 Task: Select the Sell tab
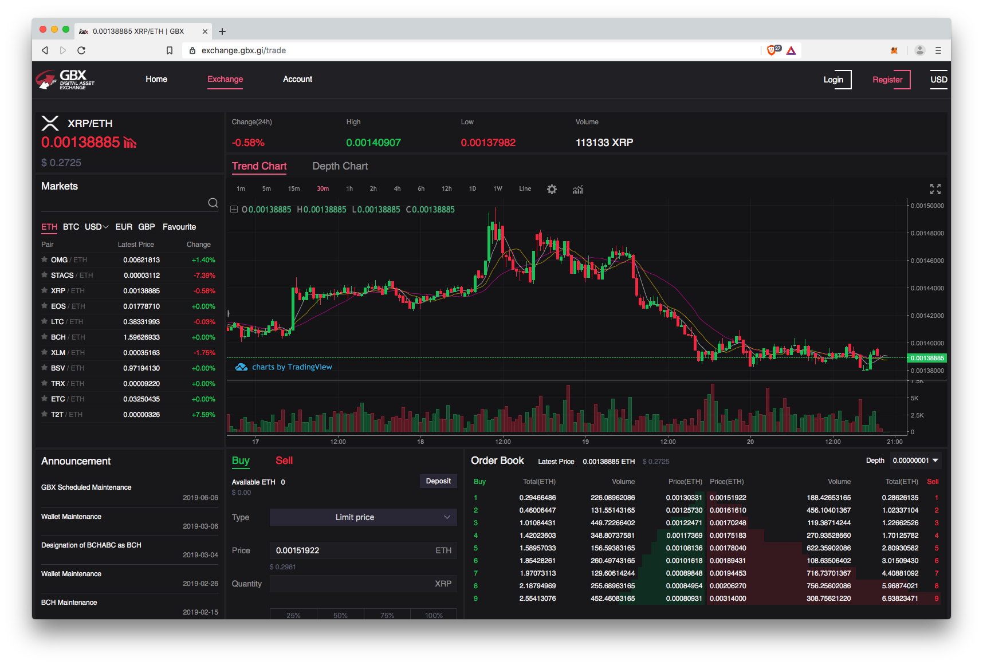284,461
